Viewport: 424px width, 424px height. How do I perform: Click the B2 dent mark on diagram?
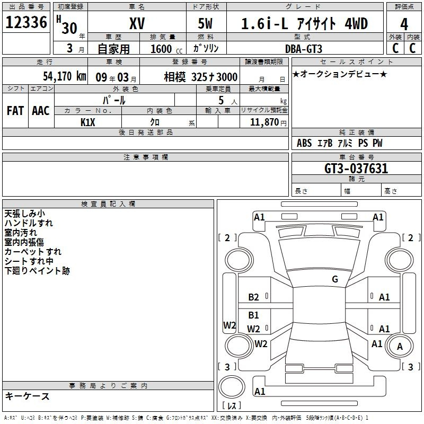[x=254, y=297]
